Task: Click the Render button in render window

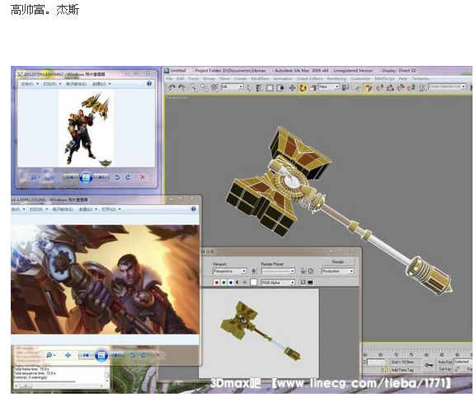Action: click(x=338, y=262)
